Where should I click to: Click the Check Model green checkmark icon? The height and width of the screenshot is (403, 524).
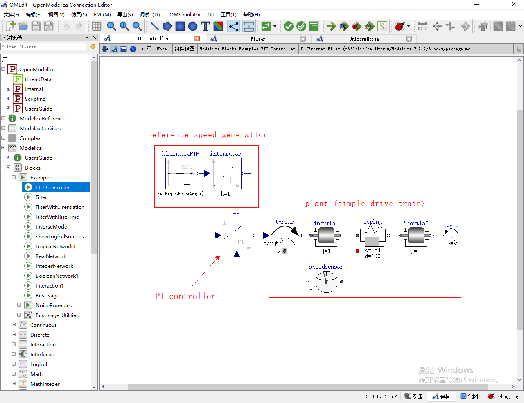pos(289,26)
